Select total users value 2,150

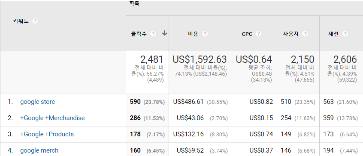click(x=302, y=59)
